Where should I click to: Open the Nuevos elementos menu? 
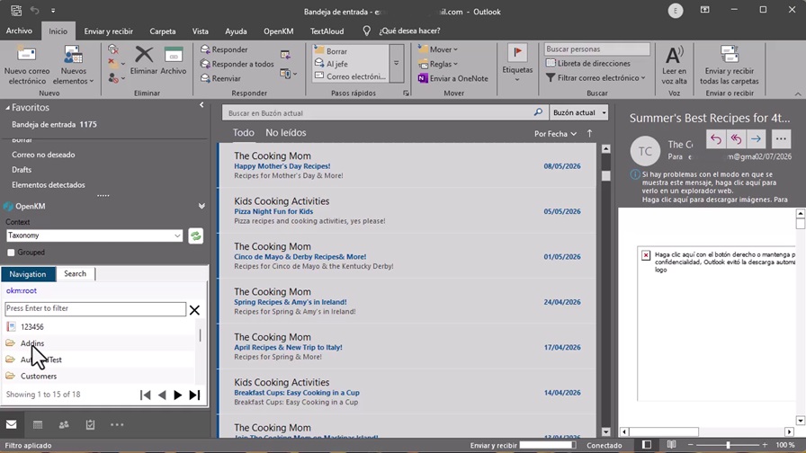(74, 66)
